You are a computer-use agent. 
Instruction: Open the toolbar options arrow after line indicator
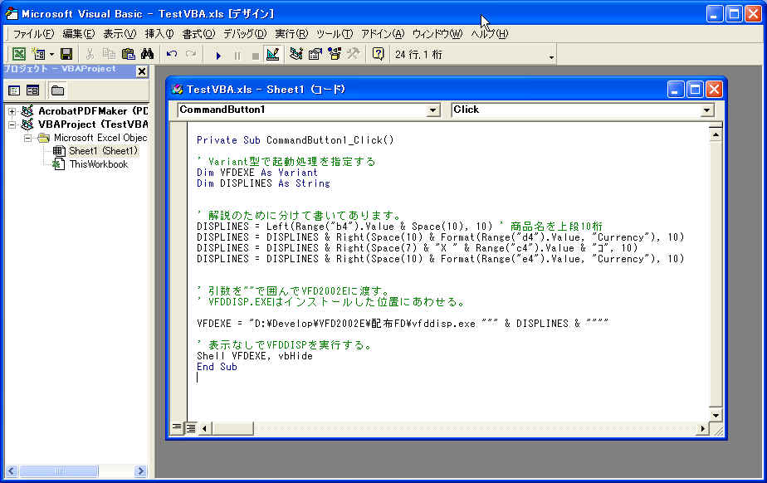click(x=551, y=57)
